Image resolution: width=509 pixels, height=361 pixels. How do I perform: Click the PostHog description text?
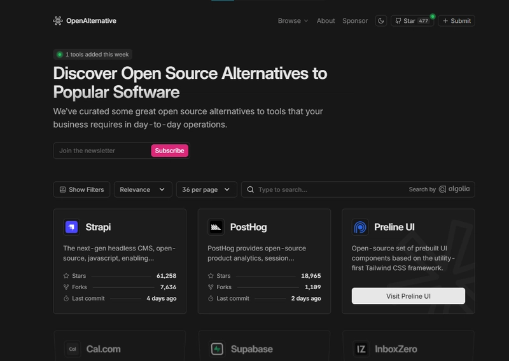[x=257, y=253]
